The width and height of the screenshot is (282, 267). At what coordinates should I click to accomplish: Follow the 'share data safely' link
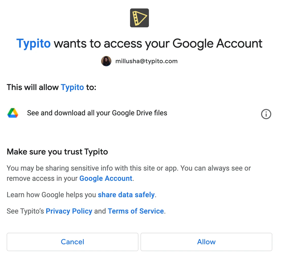tap(126, 195)
